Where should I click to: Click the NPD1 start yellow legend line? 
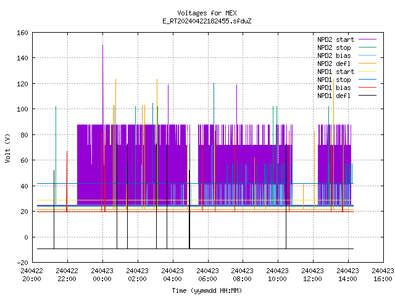[x=367, y=72]
